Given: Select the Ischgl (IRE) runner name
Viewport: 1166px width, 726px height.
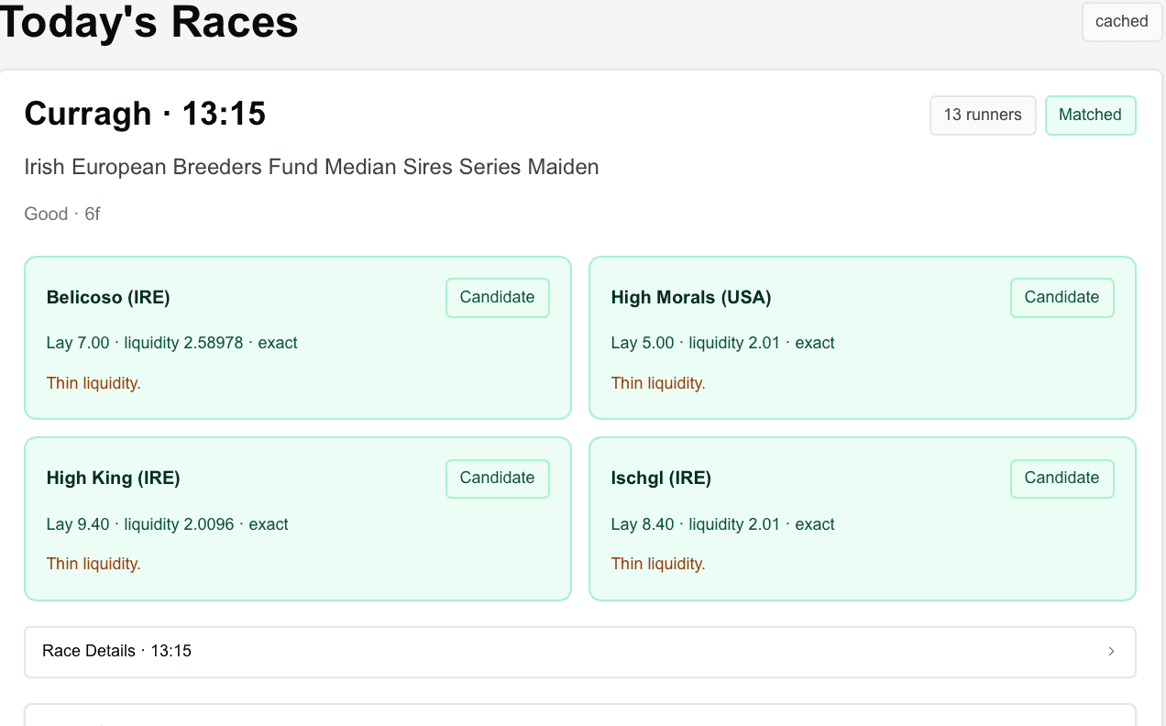Looking at the screenshot, I should 661,478.
